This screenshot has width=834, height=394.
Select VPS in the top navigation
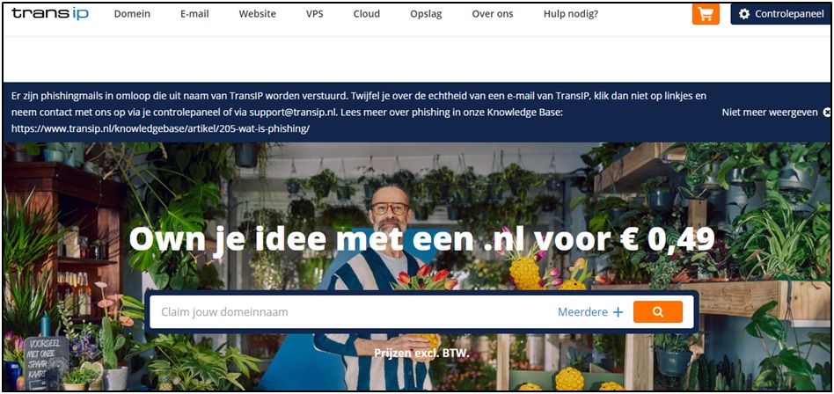tap(314, 14)
